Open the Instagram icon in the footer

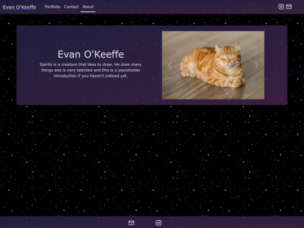tap(159, 223)
